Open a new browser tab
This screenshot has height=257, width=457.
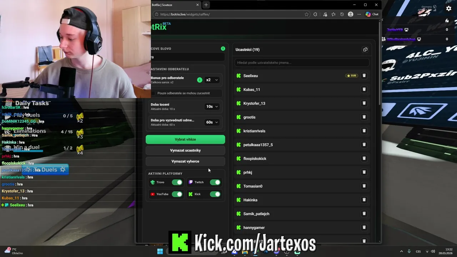click(206, 5)
